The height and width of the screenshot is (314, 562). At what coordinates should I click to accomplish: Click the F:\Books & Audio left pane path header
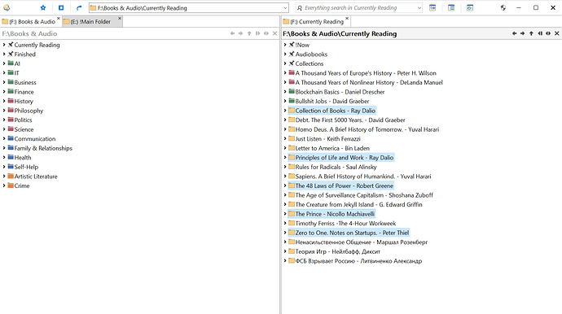point(29,33)
